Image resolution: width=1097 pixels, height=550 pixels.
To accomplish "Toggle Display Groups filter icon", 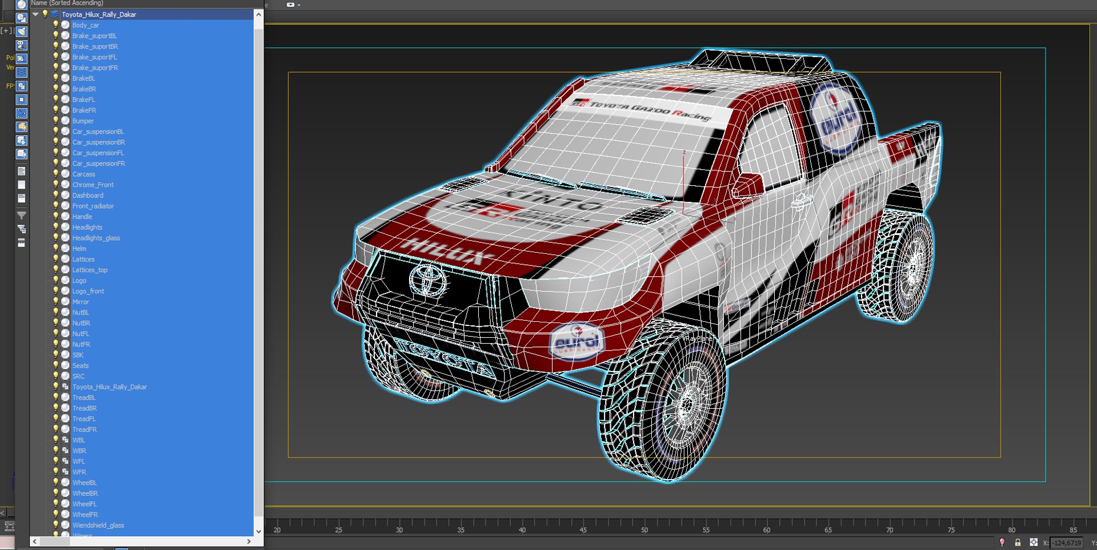I will pos(21,86).
